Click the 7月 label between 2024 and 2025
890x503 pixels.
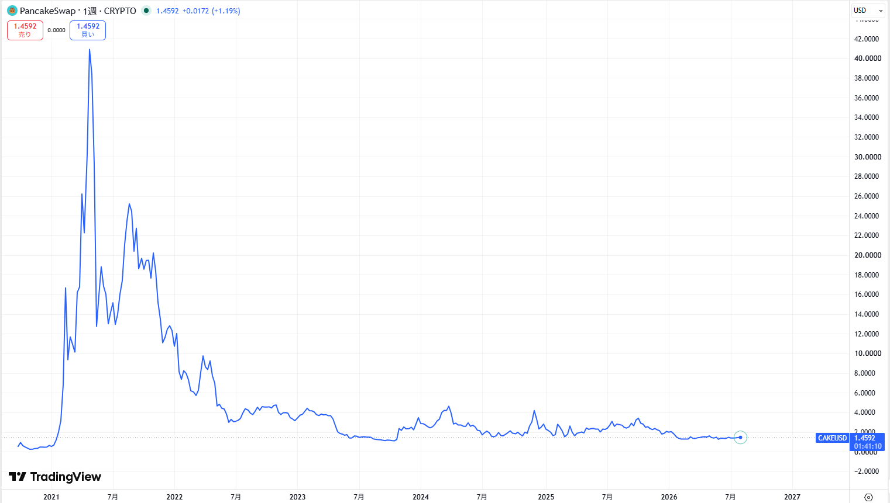[482, 497]
